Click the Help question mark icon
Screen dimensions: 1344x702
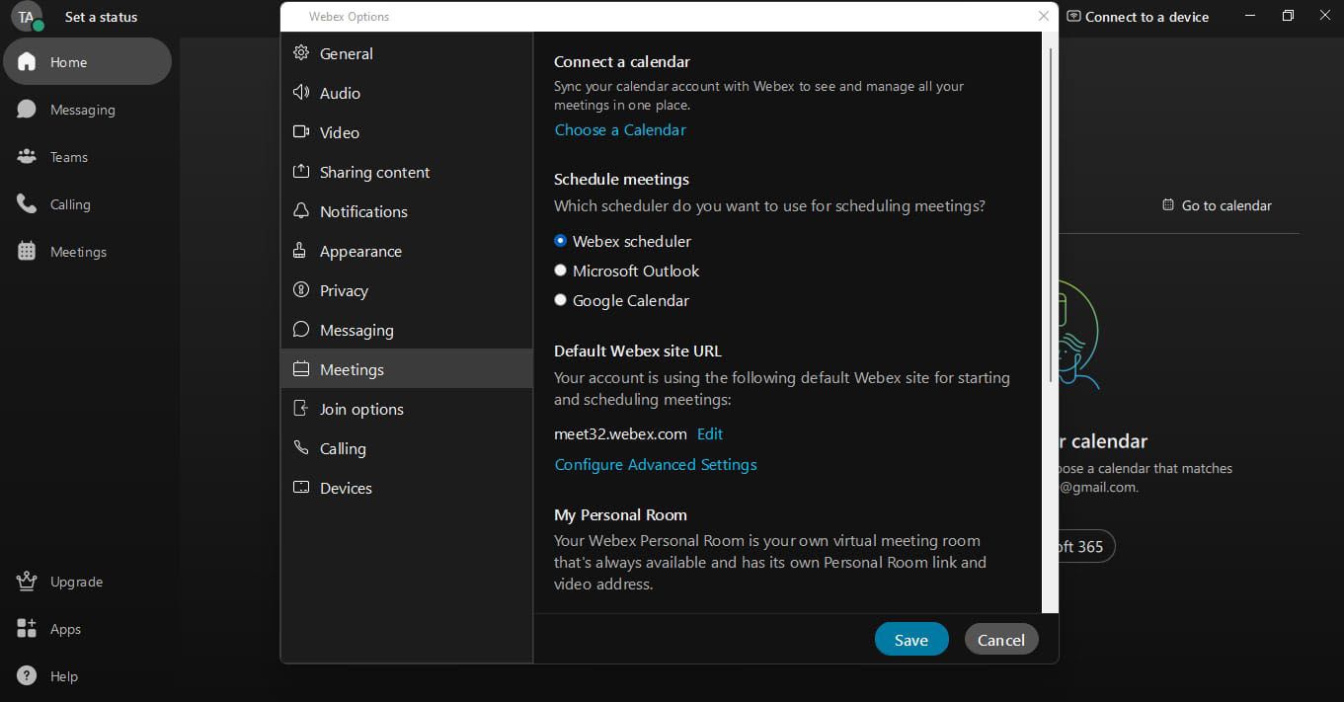pyautogui.click(x=27, y=676)
